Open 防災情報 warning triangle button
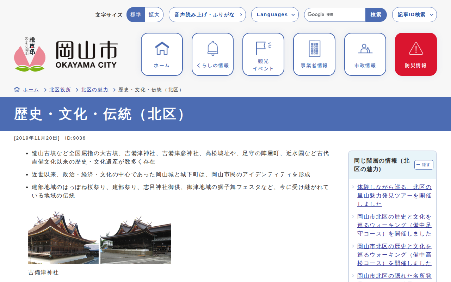This screenshot has width=451, height=282. [416, 54]
